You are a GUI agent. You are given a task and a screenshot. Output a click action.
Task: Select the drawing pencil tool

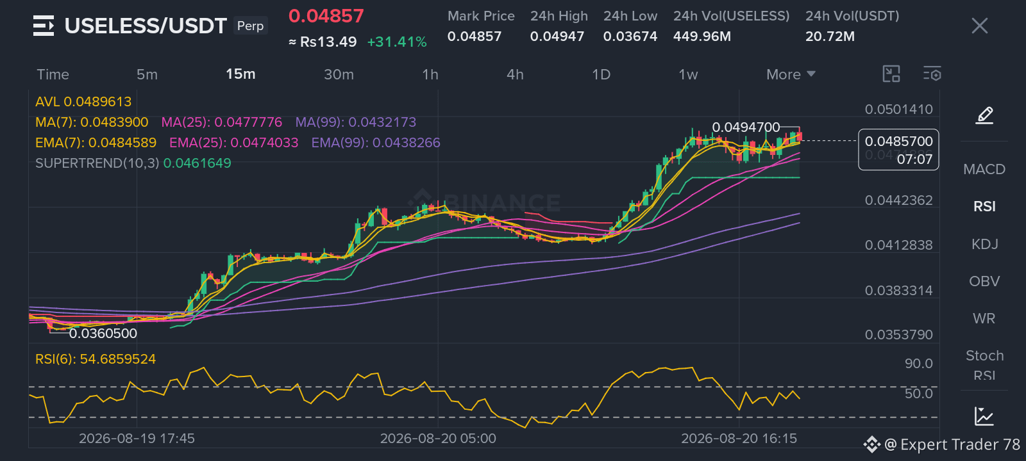[984, 115]
